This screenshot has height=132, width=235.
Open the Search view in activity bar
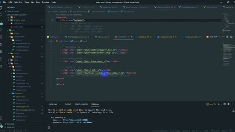tap(1, 15)
